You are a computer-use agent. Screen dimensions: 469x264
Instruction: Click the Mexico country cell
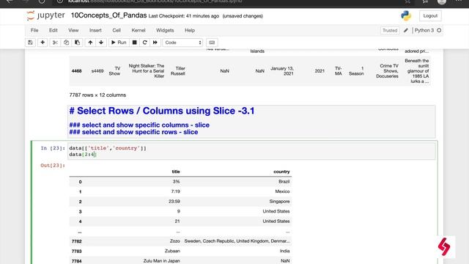tap(282, 191)
